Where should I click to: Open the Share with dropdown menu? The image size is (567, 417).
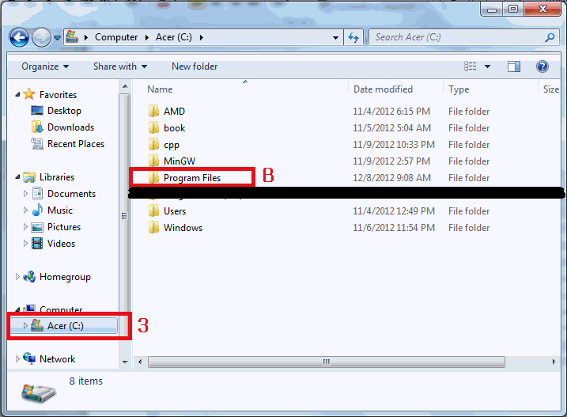pyautogui.click(x=119, y=66)
